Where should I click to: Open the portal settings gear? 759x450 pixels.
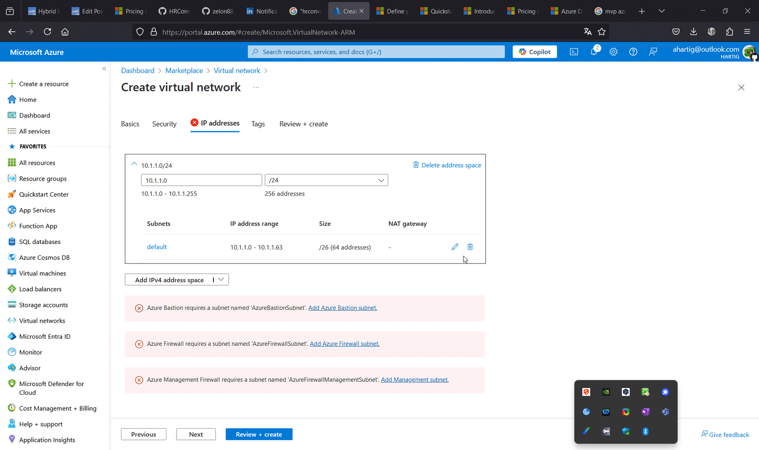613,52
